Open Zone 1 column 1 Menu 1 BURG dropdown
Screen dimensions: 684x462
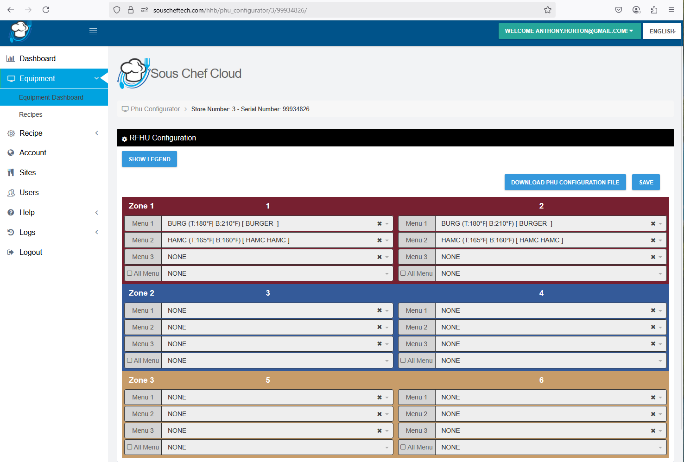pyautogui.click(x=277, y=223)
